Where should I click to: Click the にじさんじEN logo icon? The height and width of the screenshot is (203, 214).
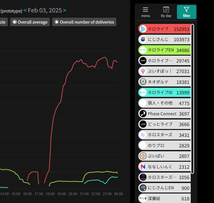(143, 188)
